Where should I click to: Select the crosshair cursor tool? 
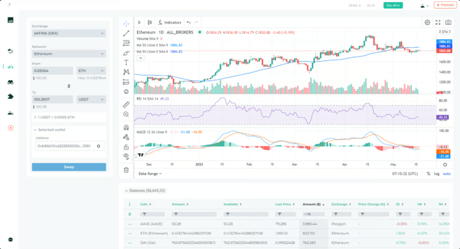(126, 24)
